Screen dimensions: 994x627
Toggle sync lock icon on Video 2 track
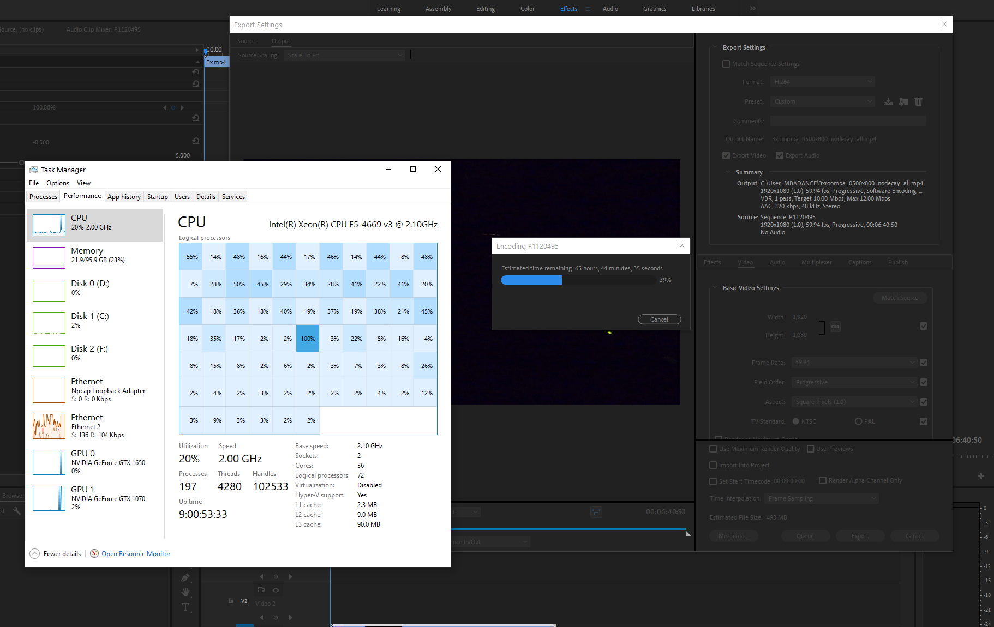[261, 590]
